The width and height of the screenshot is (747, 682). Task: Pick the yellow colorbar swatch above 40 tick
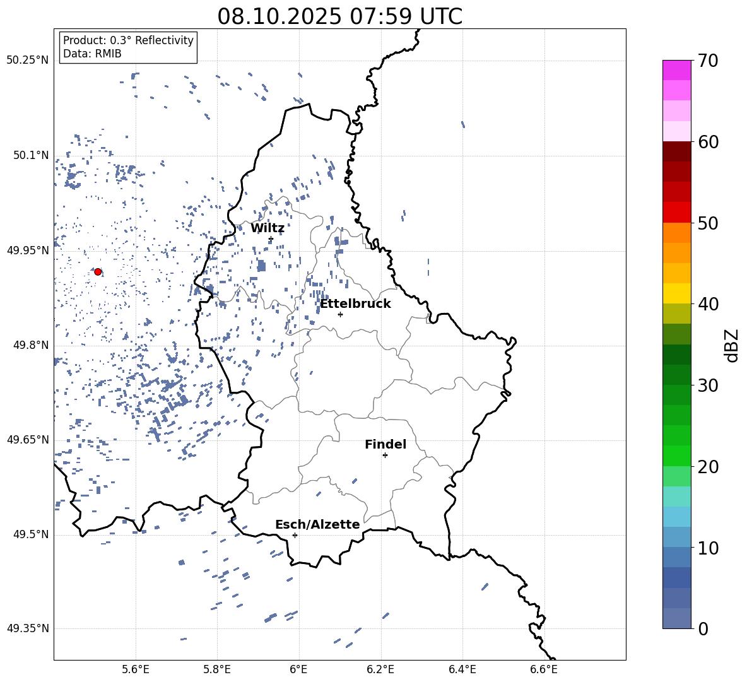point(677,293)
